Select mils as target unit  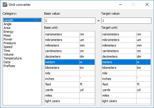click(126, 73)
